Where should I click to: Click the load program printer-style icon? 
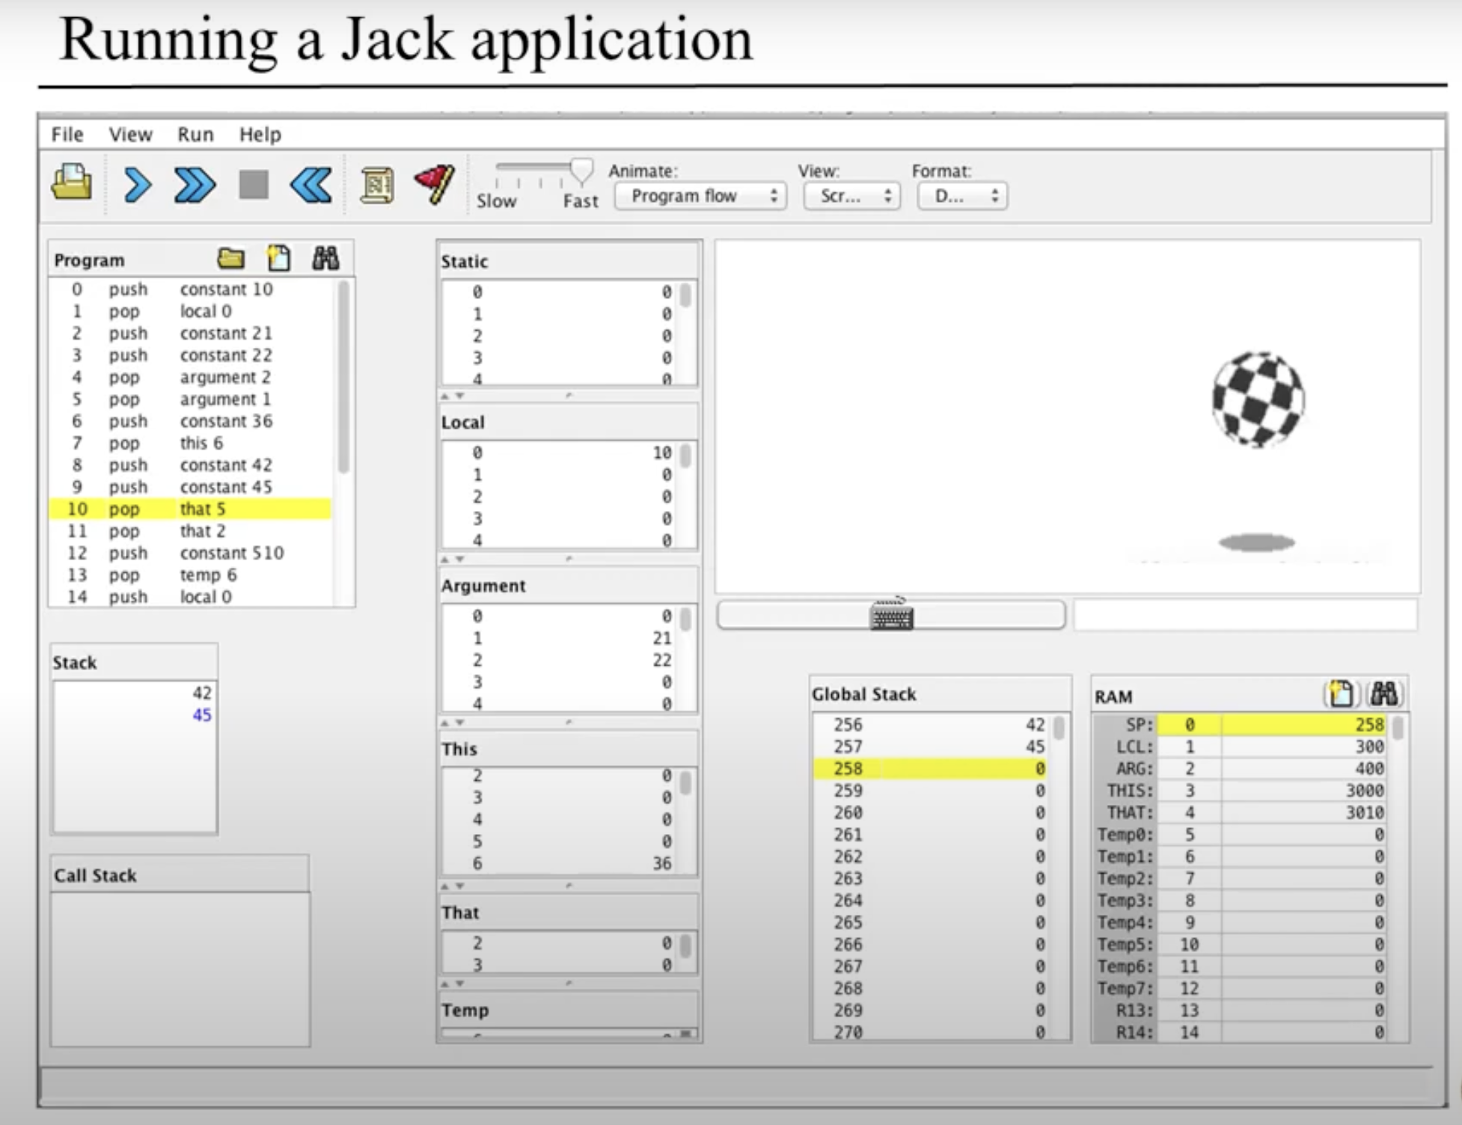72,183
